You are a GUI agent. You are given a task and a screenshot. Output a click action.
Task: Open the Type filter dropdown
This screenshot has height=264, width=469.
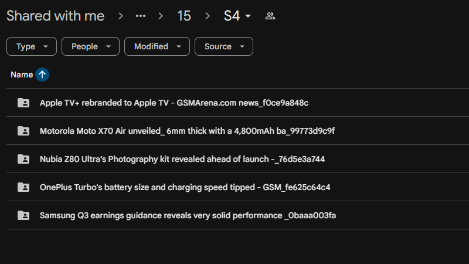(x=32, y=46)
